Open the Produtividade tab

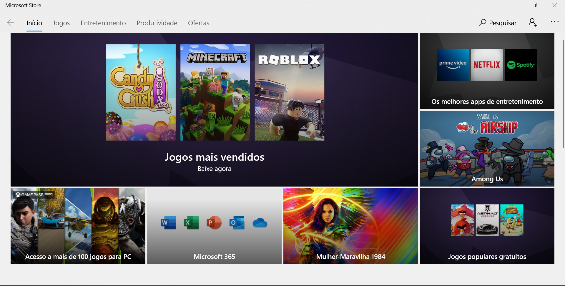tap(157, 23)
